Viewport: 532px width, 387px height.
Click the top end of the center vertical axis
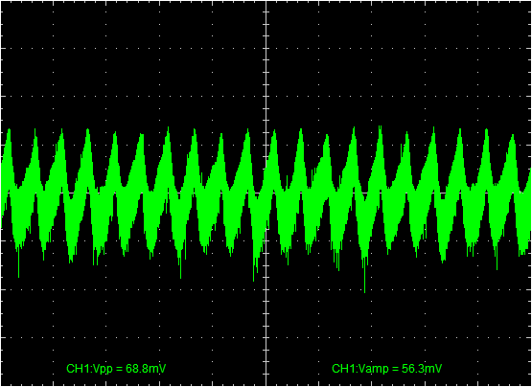coord(266,2)
